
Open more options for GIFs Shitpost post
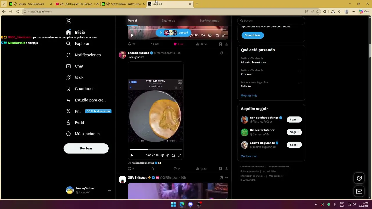click(226, 178)
